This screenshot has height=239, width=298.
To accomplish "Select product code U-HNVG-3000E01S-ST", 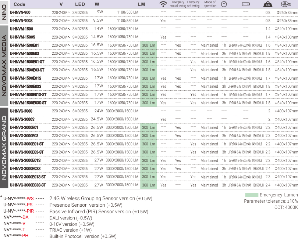I will point(28,177).
